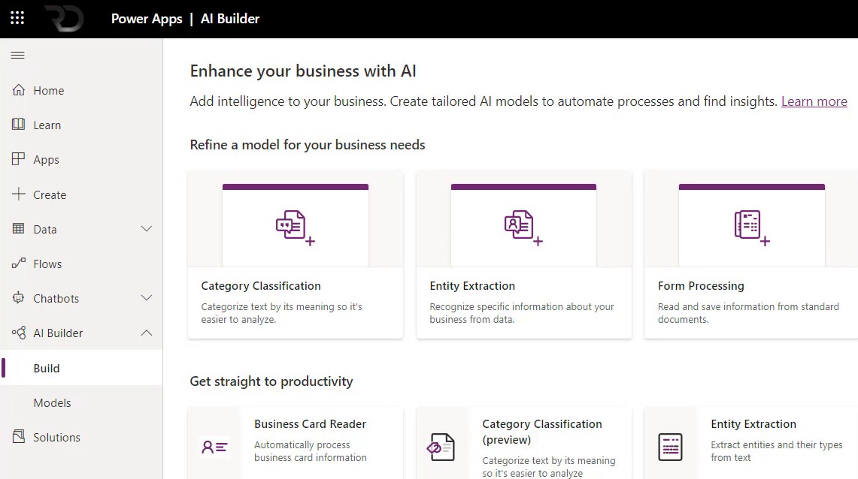Open the app launcher waffle icon
858x479 pixels.
pyautogui.click(x=17, y=18)
